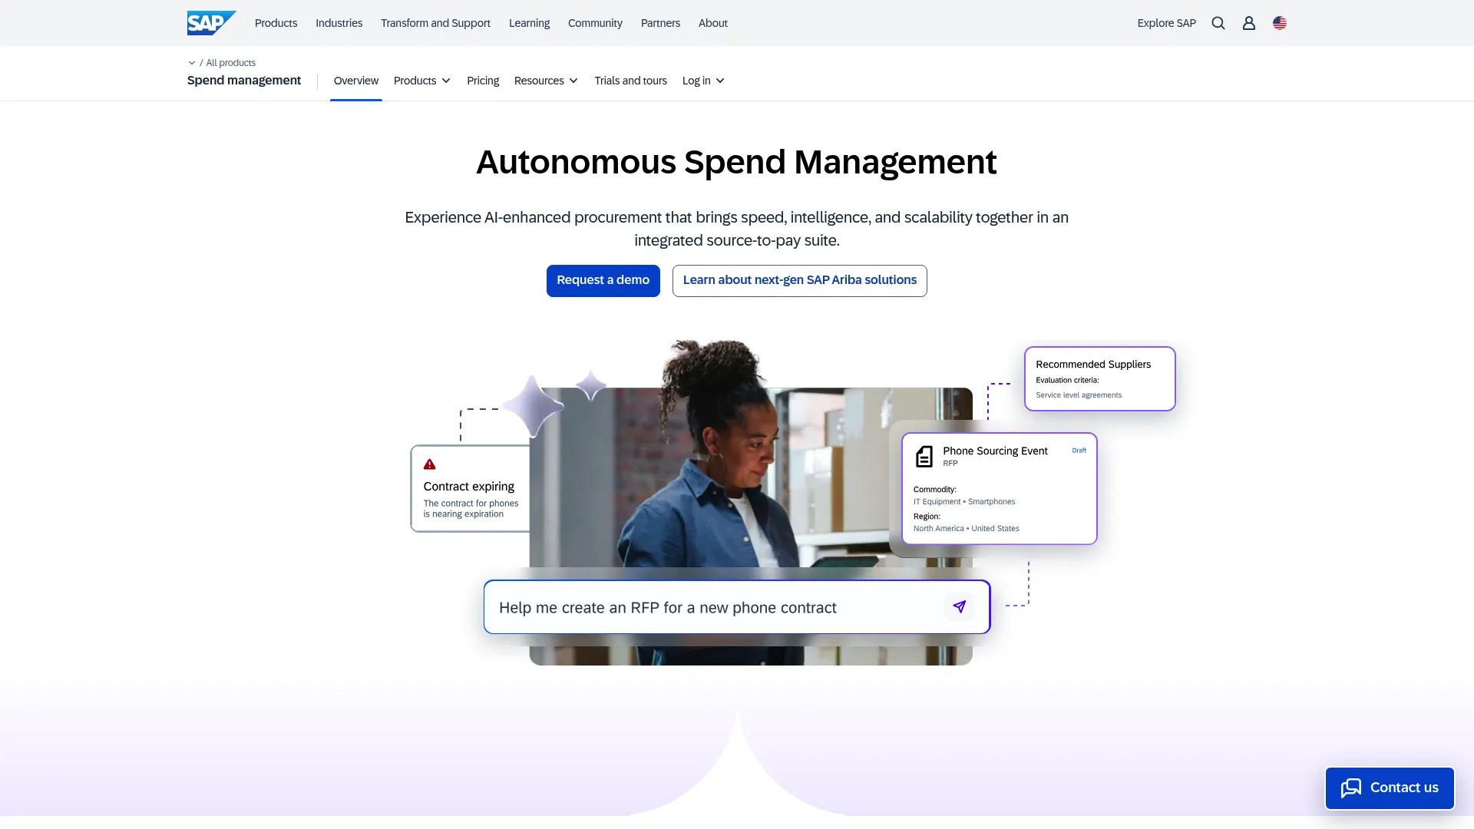The width and height of the screenshot is (1474, 829).
Task: Open the Industries menu
Action: tap(339, 23)
